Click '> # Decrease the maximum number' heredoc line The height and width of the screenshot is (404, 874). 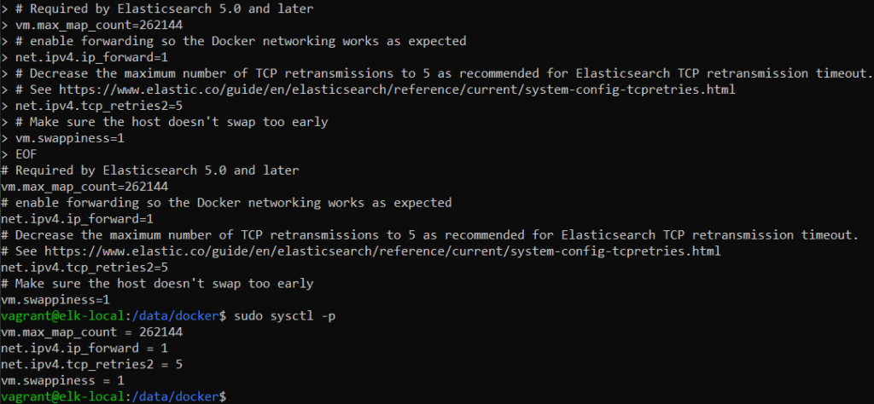pyautogui.click(x=436, y=73)
